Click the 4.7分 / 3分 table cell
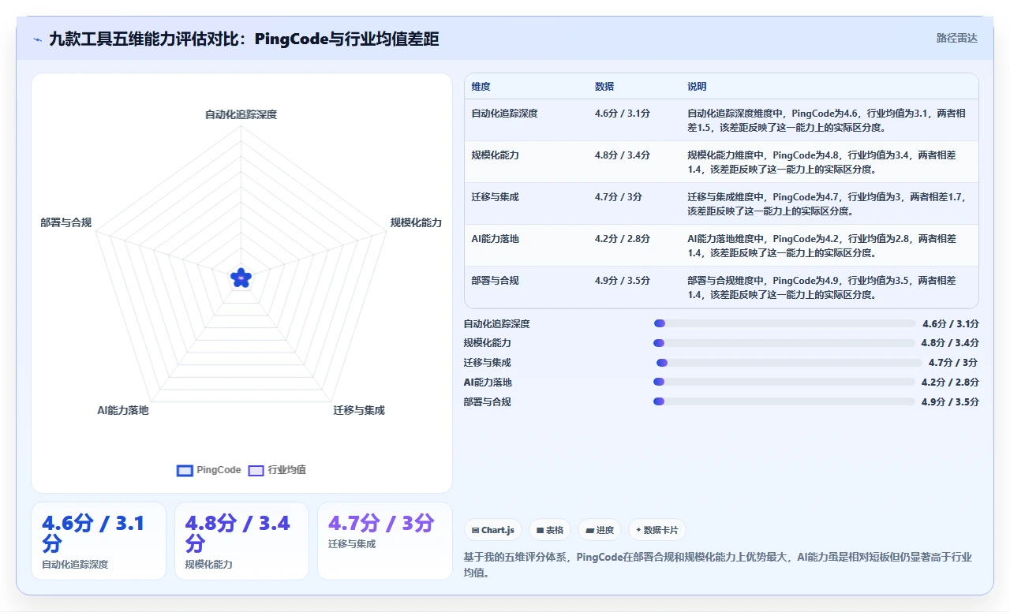 [x=618, y=197]
